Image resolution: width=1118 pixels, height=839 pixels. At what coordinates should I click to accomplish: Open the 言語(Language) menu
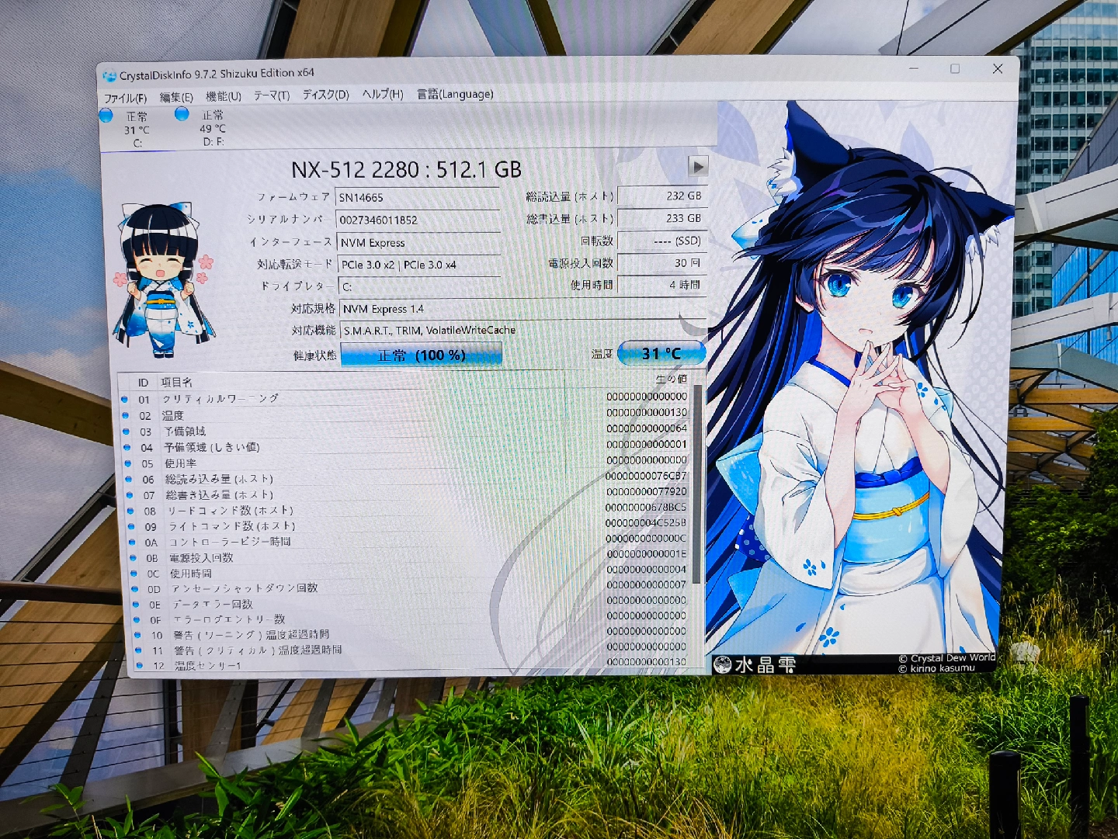[454, 94]
